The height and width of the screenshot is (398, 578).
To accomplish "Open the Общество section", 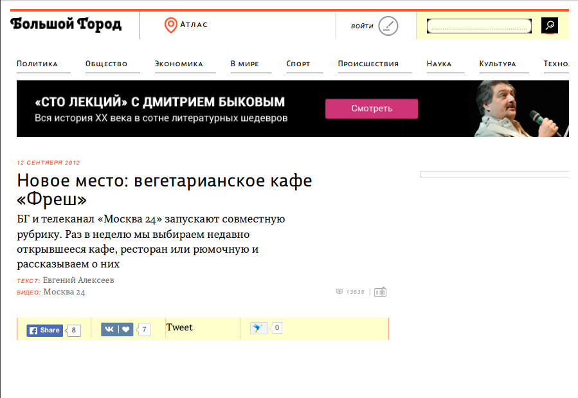I will pyautogui.click(x=106, y=64).
